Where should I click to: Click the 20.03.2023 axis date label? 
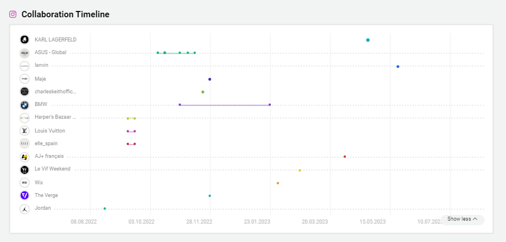click(315, 222)
